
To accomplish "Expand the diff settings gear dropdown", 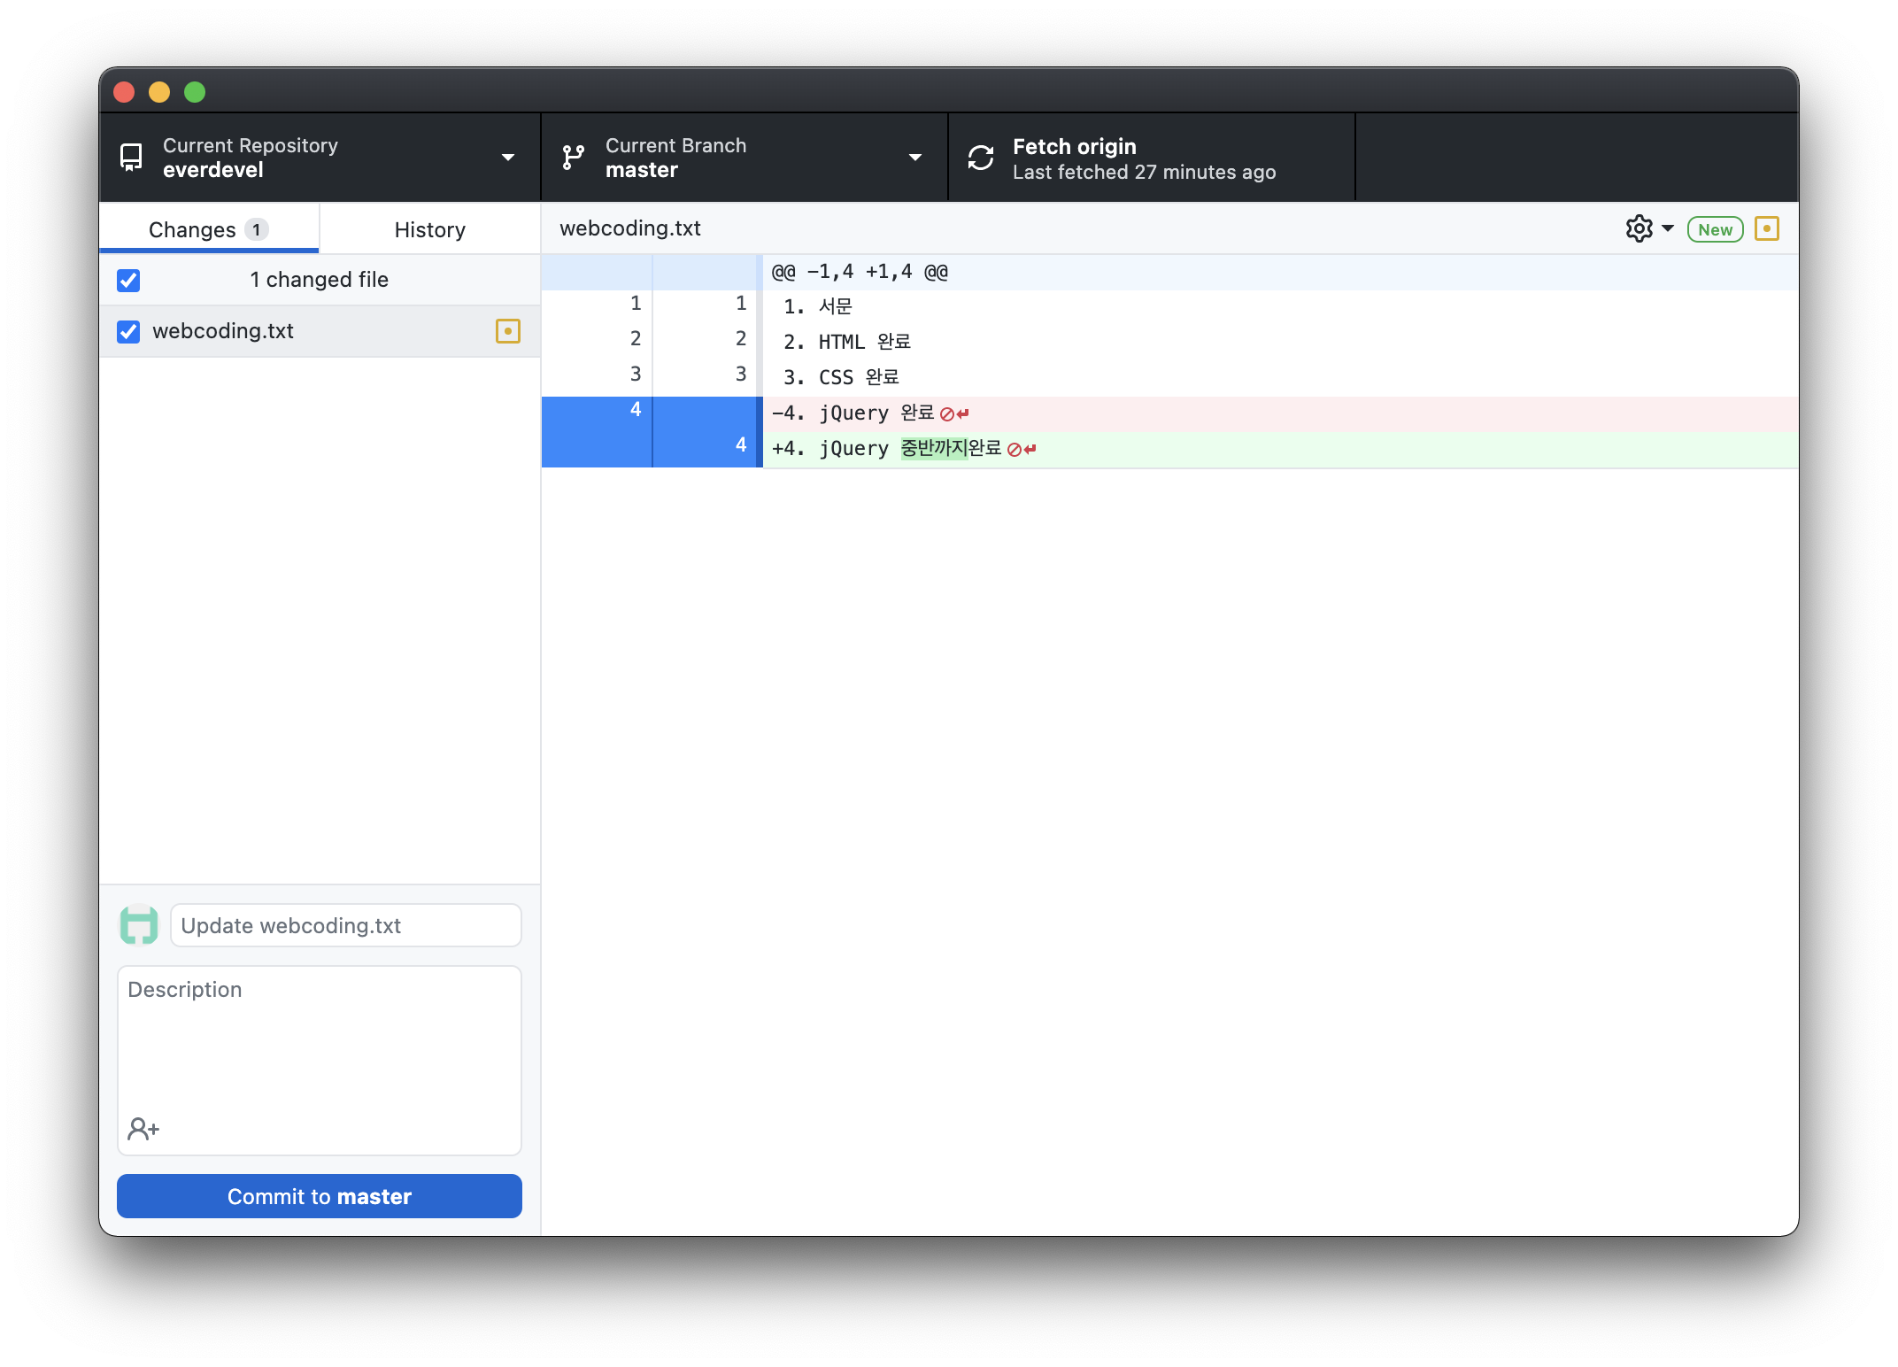I will click(1652, 228).
